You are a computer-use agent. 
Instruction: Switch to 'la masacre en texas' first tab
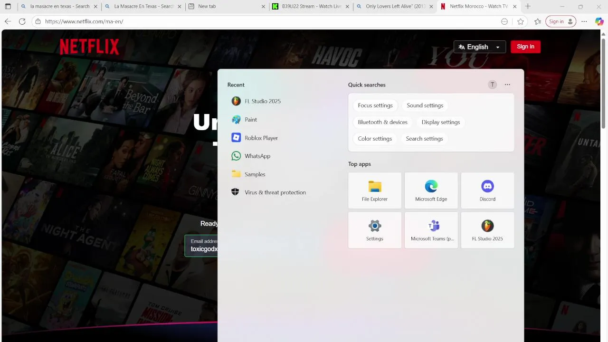59,7
